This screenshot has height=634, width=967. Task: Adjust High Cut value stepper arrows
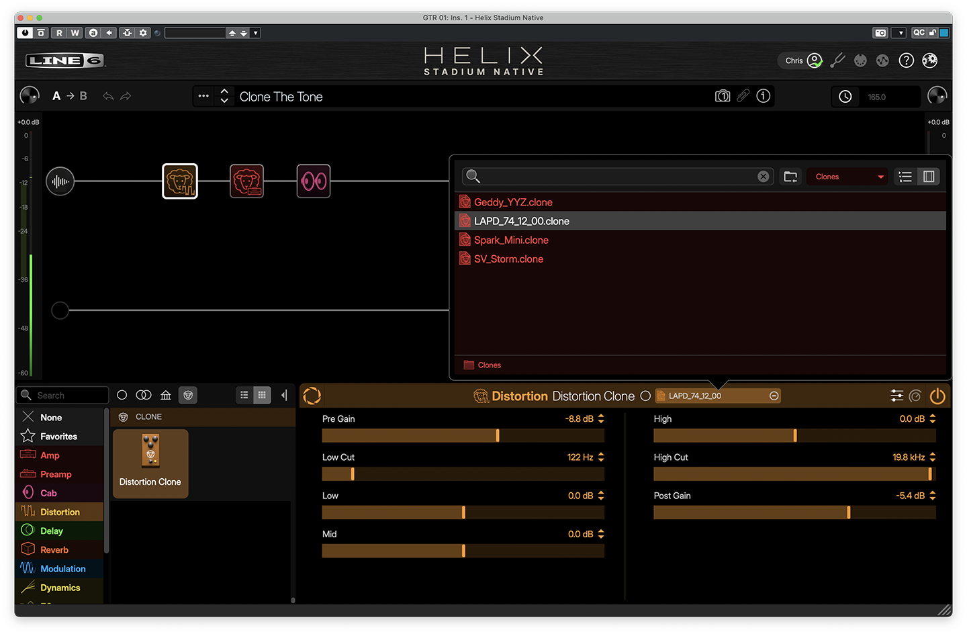(933, 457)
